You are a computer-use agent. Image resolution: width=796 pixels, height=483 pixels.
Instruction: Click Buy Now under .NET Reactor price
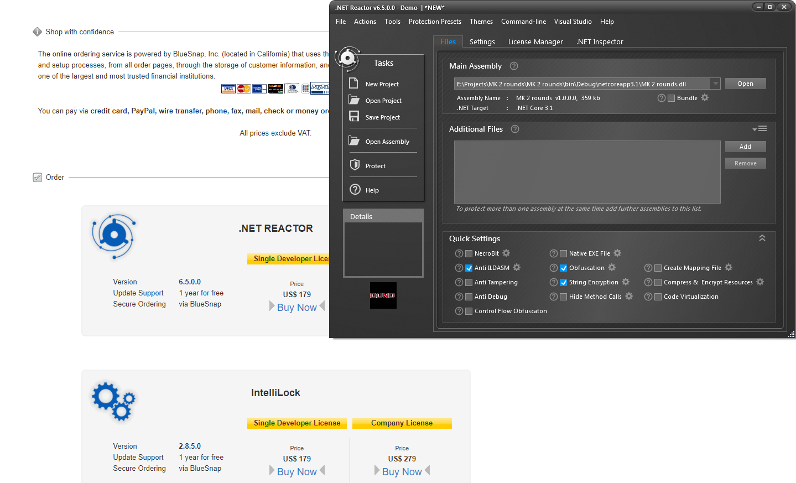[x=297, y=307]
